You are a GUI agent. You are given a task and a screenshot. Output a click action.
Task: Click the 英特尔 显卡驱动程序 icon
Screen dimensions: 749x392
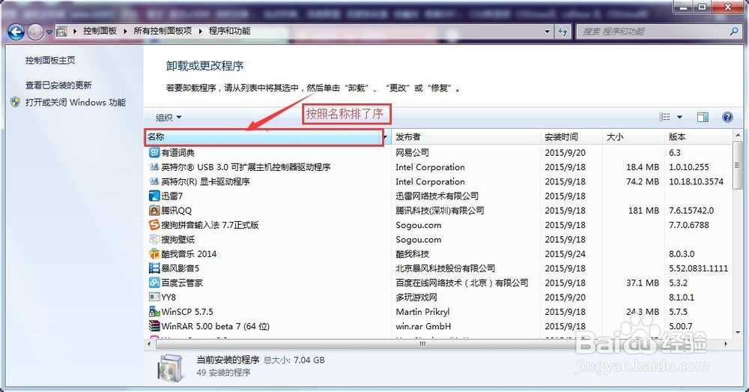(154, 181)
